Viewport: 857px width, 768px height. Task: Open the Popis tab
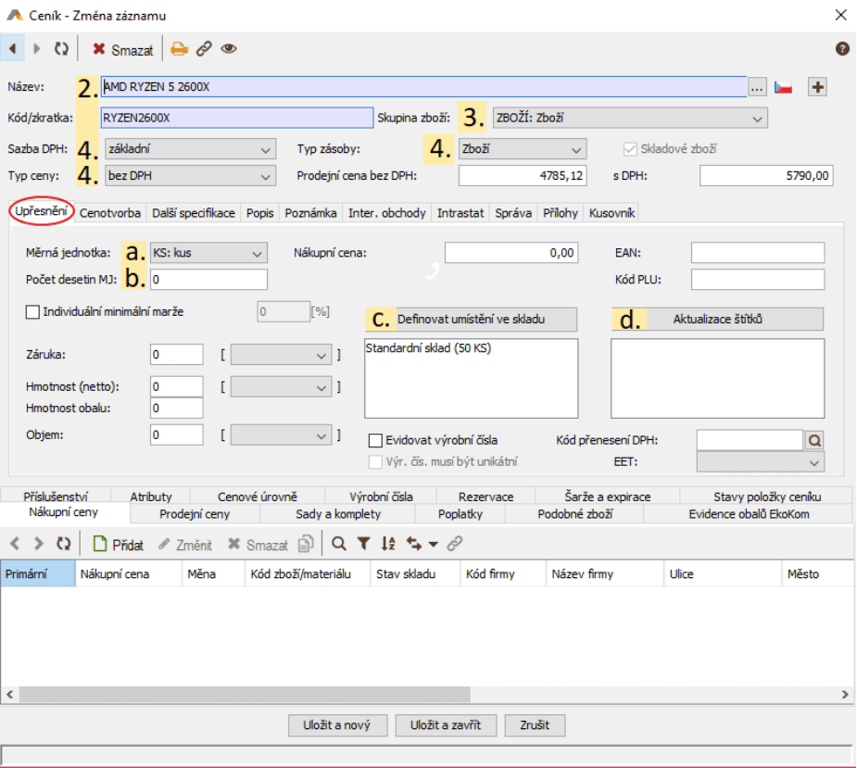click(259, 213)
